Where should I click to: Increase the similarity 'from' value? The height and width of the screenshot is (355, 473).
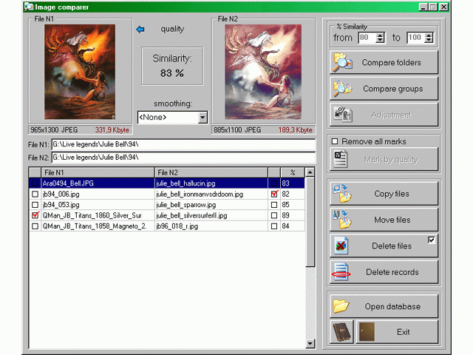click(380, 35)
